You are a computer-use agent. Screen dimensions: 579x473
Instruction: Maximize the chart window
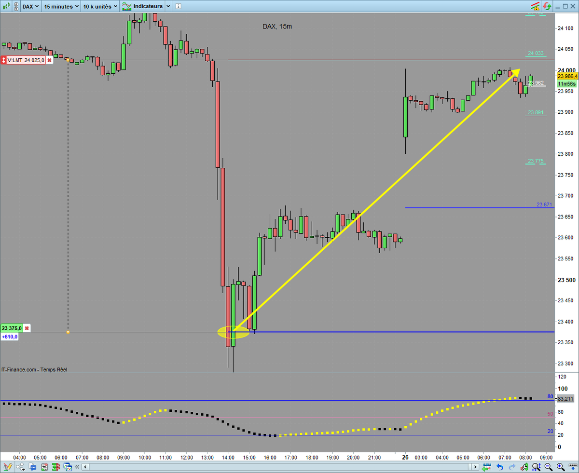(565, 6)
